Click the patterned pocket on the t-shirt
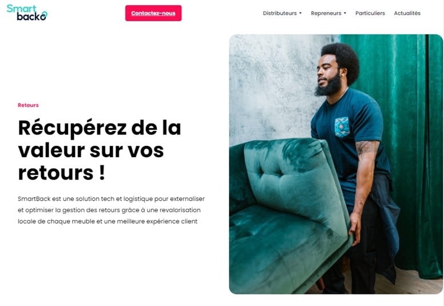This screenshot has height=306, width=444. (x=342, y=127)
